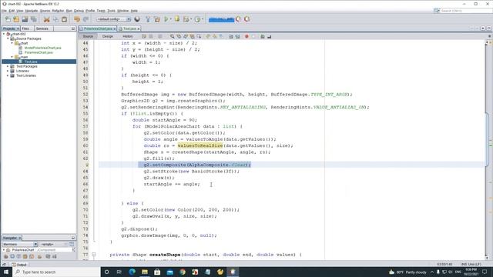Click the Save All toolbar icon

pos(33,19)
